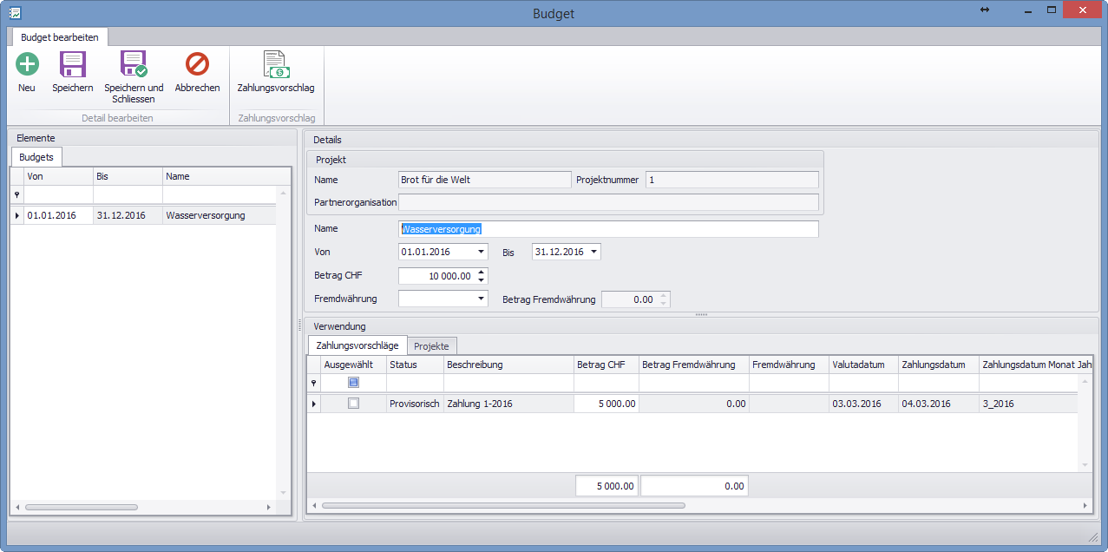
Task: Tick the Ausgewählt checkbox for Zahlung 1-2016
Action: tap(353, 404)
